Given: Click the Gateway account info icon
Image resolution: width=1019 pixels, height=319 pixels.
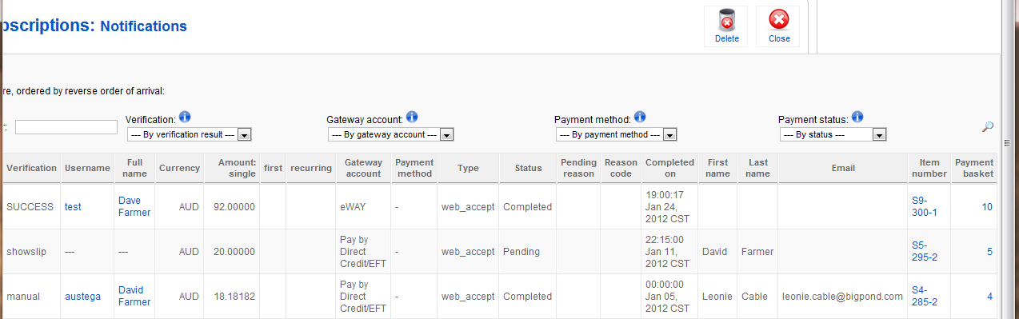Looking at the screenshot, I should coord(412,117).
